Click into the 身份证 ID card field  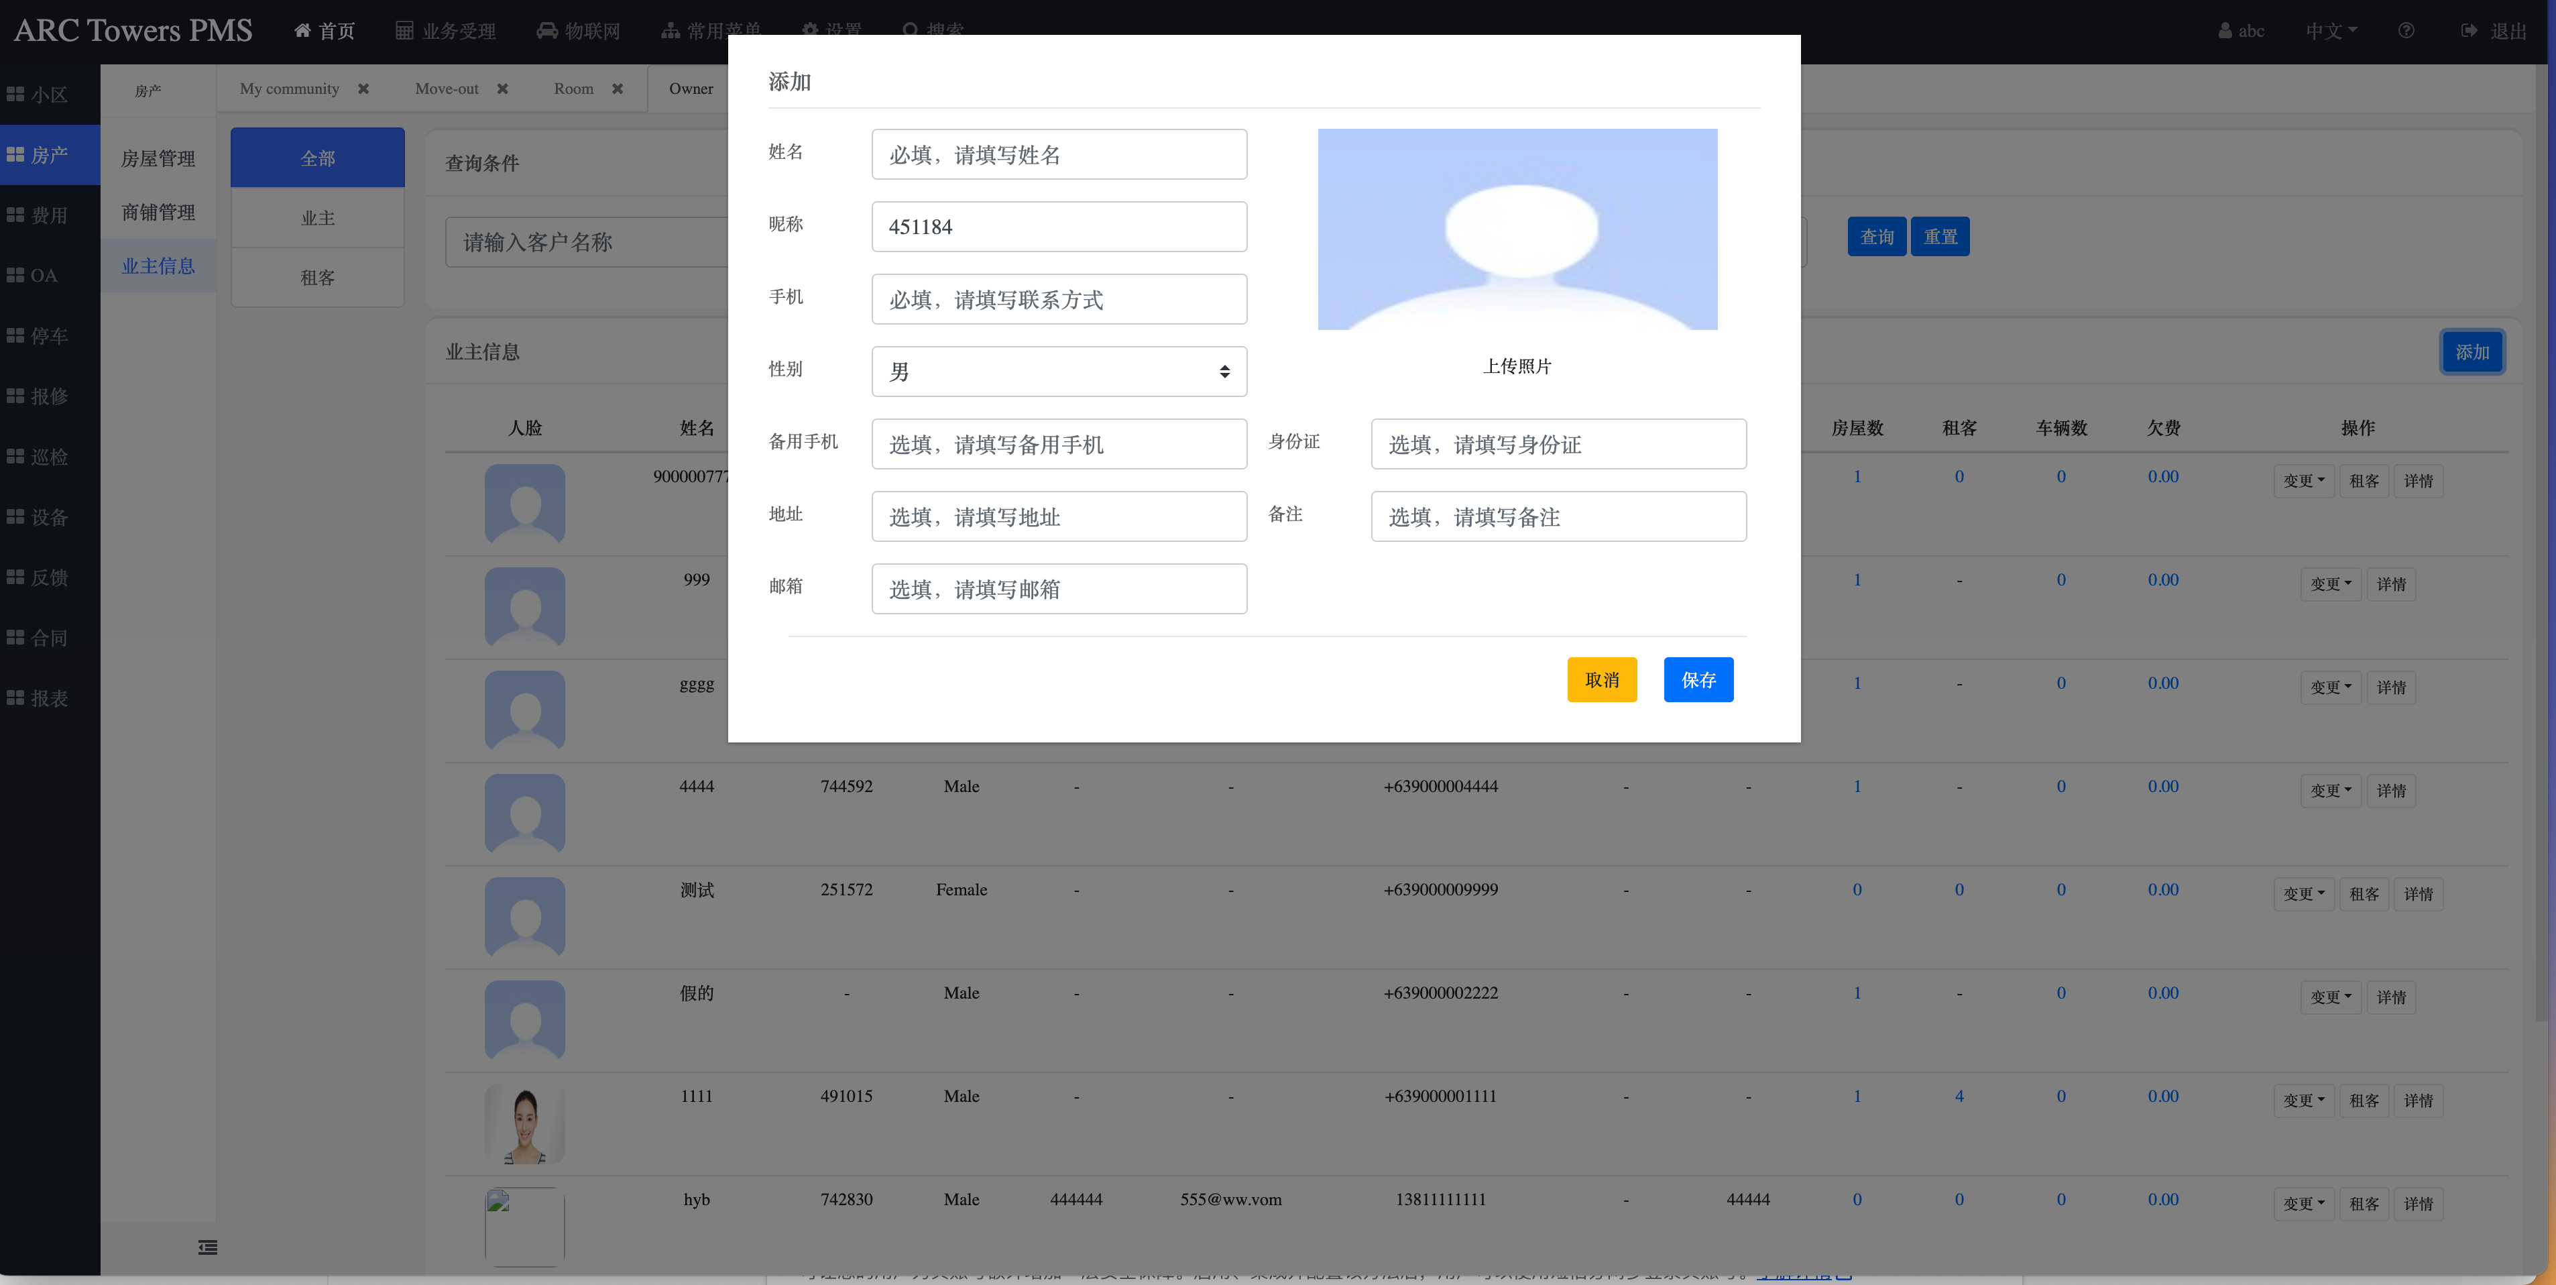pos(1558,445)
